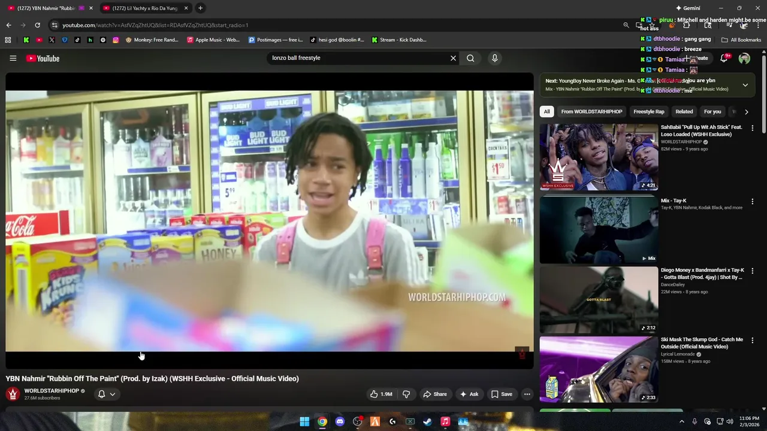The width and height of the screenshot is (767, 431).
Task: Clear the search box with the X icon
Action: click(453, 58)
